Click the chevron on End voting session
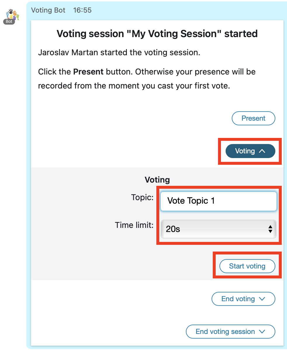 pyautogui.click(x=262, y=332)
